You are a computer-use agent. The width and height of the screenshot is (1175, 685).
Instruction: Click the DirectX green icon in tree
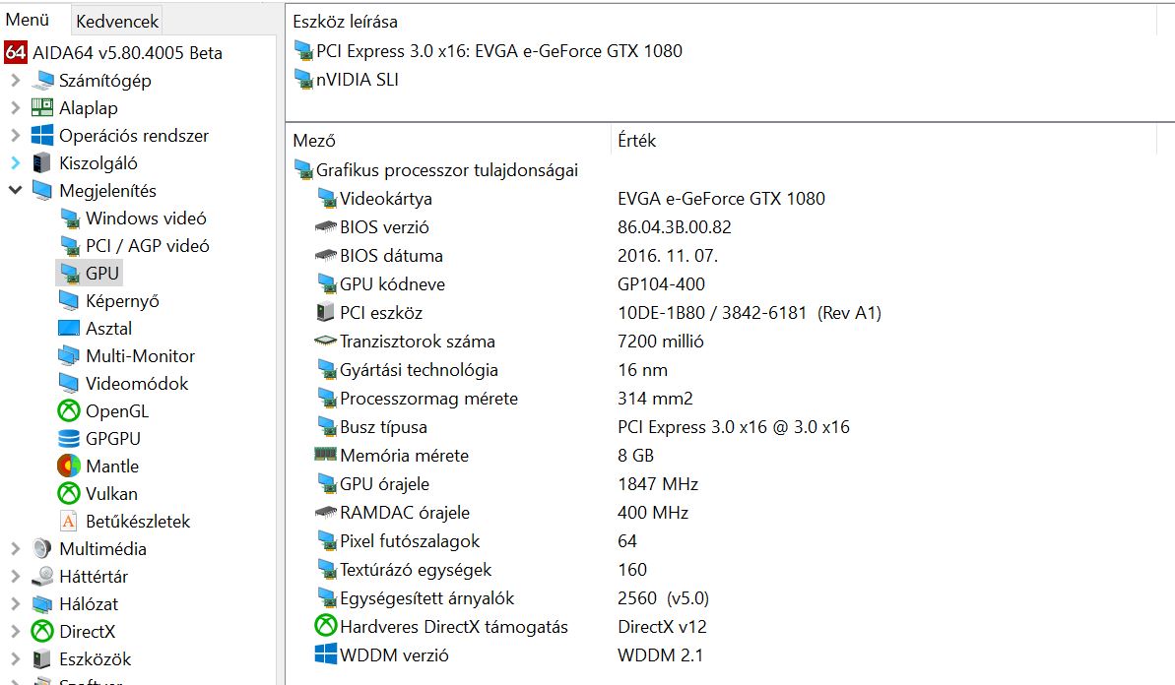tap(42, 632)
